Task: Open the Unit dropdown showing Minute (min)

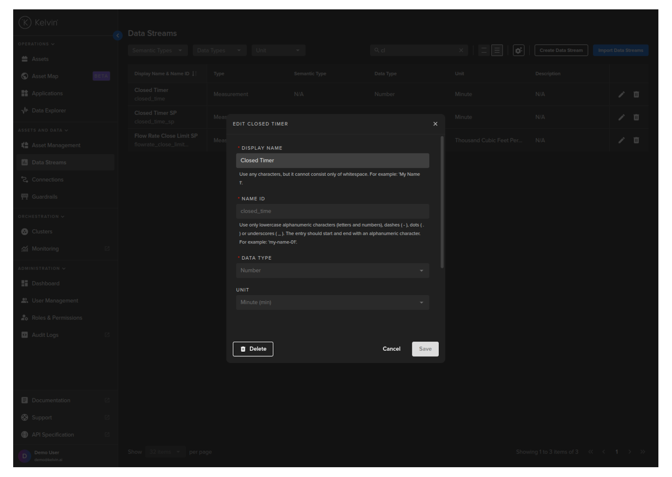Action: pyautogui.click(x=332, y=302)
